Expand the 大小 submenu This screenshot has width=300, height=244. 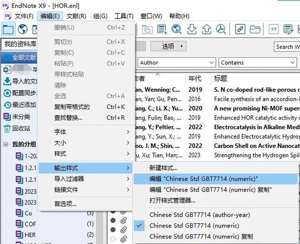85,143
